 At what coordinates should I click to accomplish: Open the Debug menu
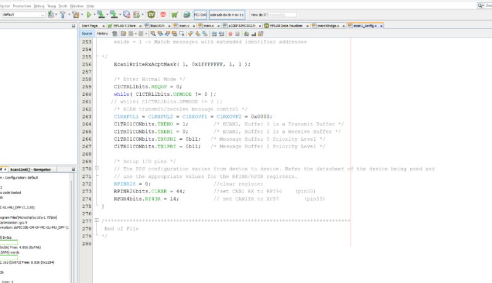tap(39, 6)
